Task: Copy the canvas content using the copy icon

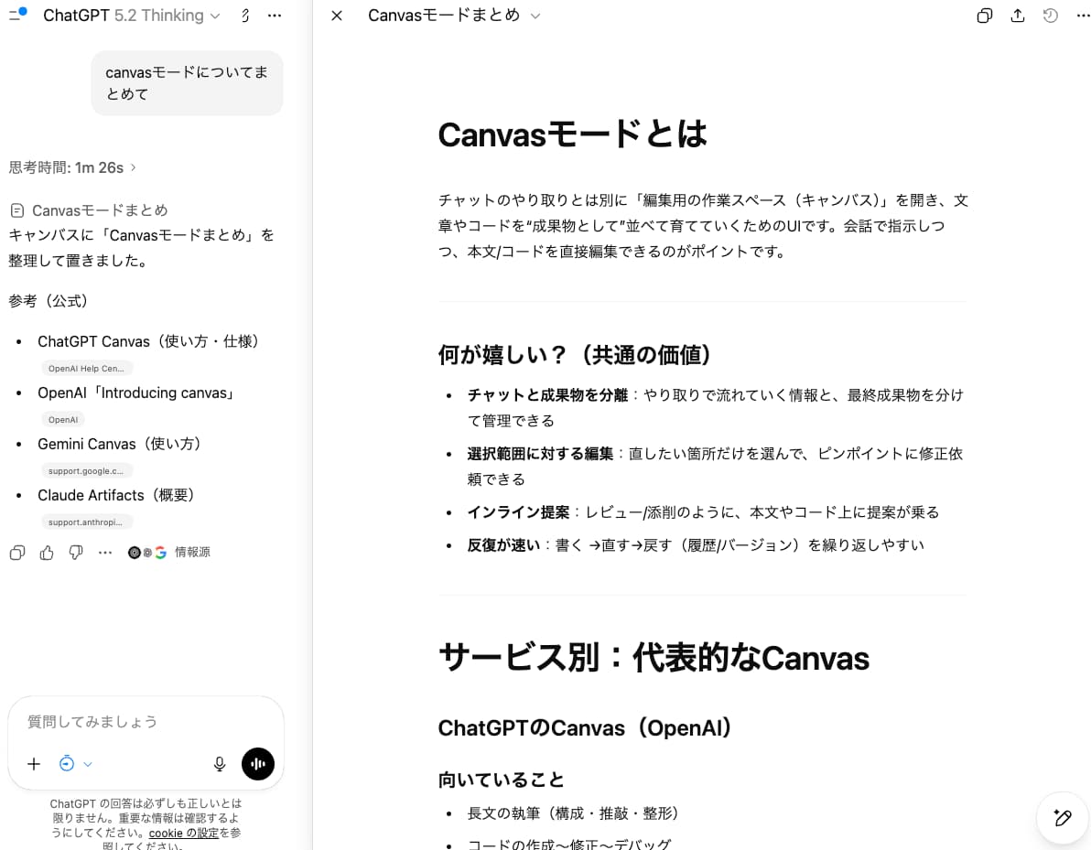Action: (984, 16)
